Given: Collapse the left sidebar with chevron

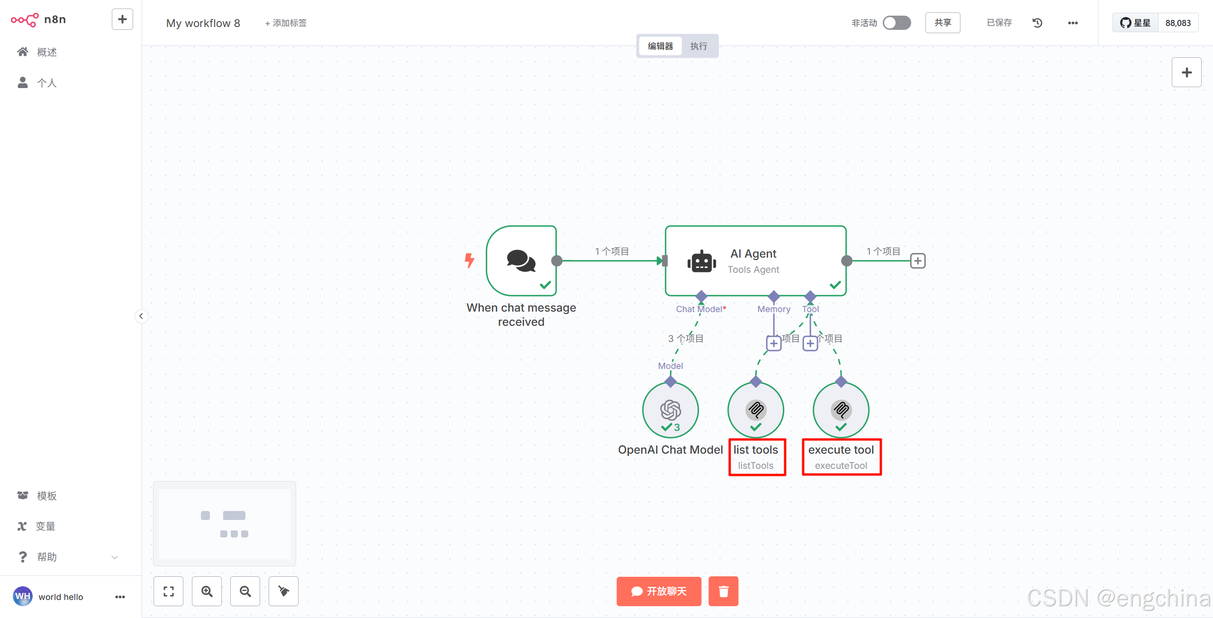Looking at the screenshot, I should 141,316.
